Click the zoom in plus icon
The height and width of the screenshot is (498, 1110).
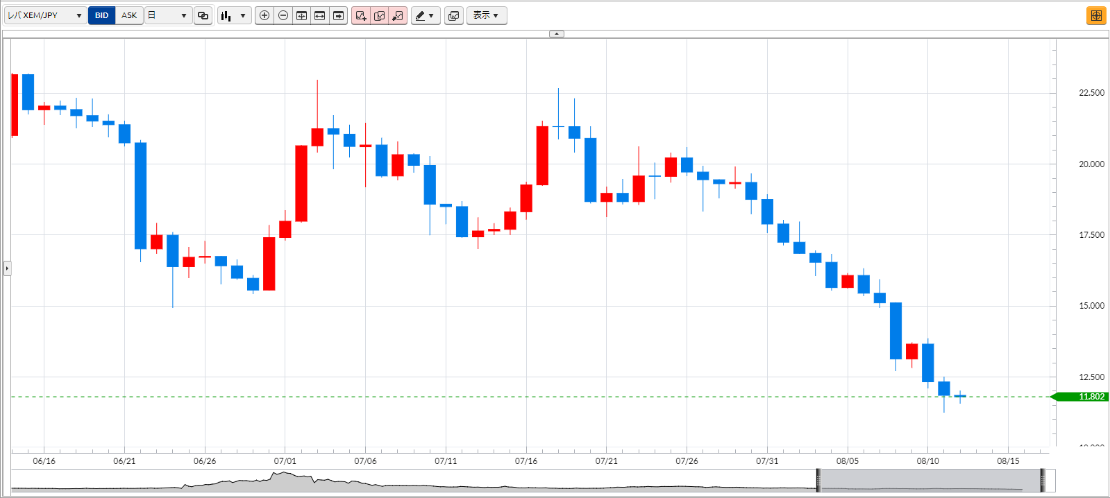(x=264, y=15)
